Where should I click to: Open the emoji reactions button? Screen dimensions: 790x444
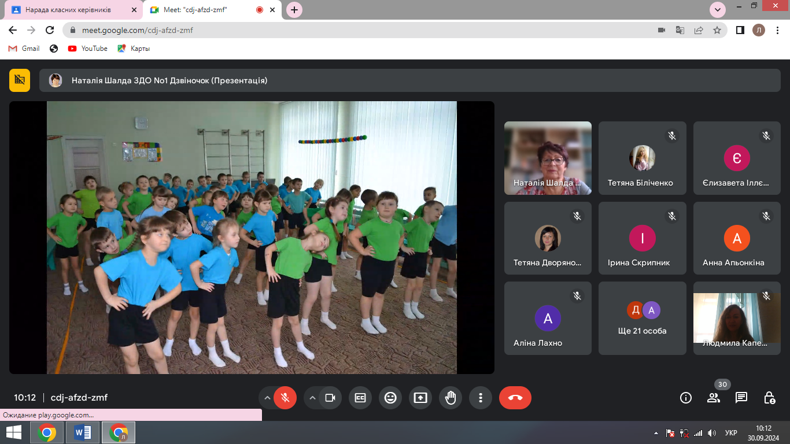(x=390, y=398)
